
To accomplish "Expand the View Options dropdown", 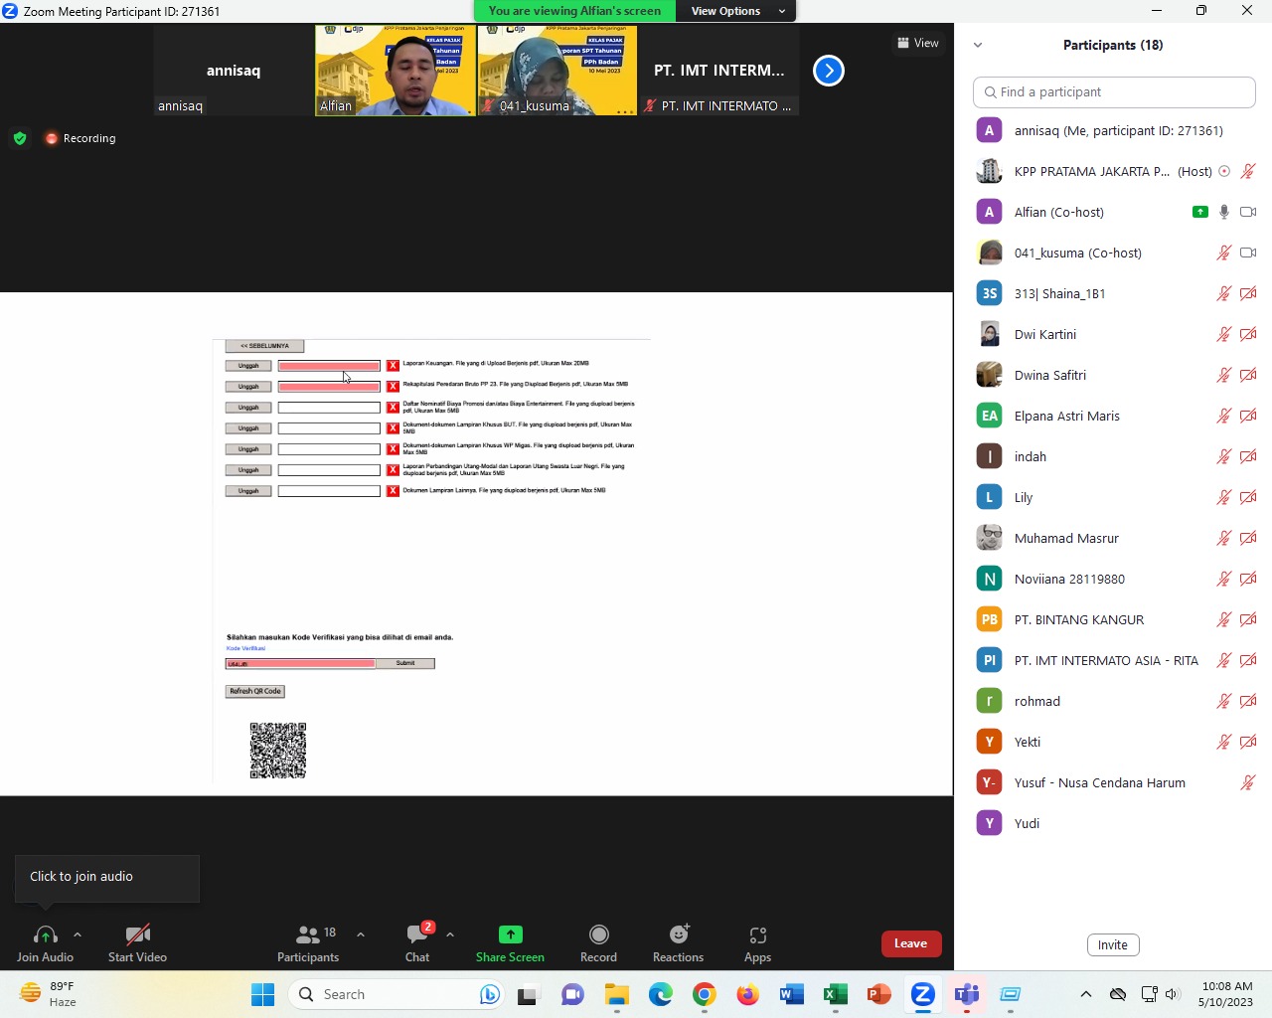I will click(x=736, y=11).
